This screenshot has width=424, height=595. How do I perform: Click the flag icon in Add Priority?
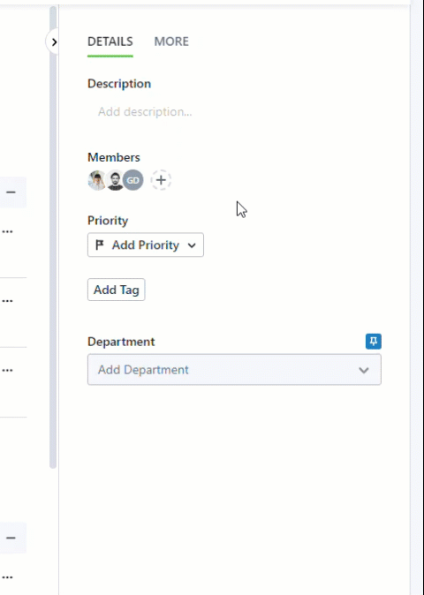pyautogui.click(x=100, y=245)
